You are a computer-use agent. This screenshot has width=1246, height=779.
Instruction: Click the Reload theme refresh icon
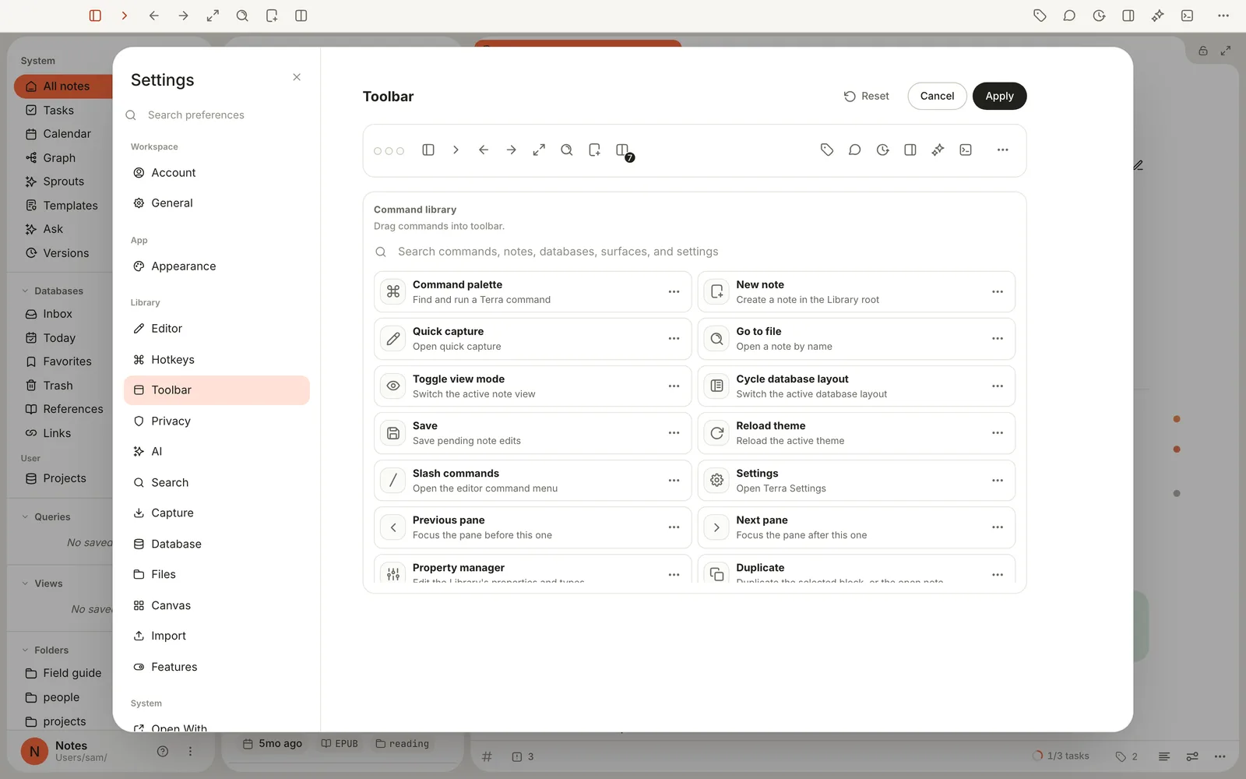(x=716, y=433)
